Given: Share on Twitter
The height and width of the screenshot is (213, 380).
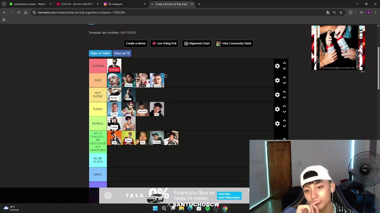Looking at the screenshot, I should (100, 53).
